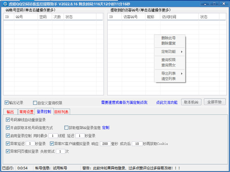Click the QQ号 column header
The height and width of the screenshot is (172, 230).
click(26, 17)
